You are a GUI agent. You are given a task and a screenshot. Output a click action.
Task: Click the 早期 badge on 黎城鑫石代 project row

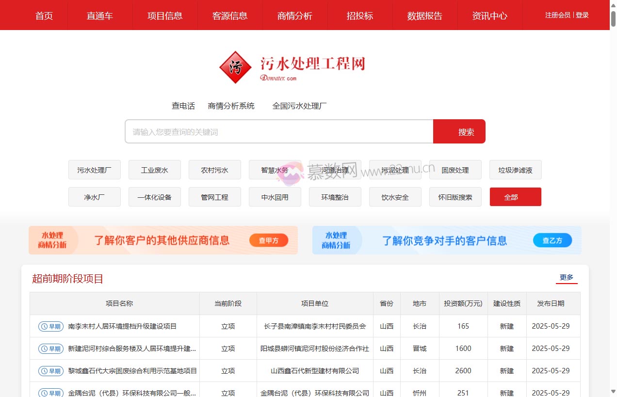click(50, 370)
